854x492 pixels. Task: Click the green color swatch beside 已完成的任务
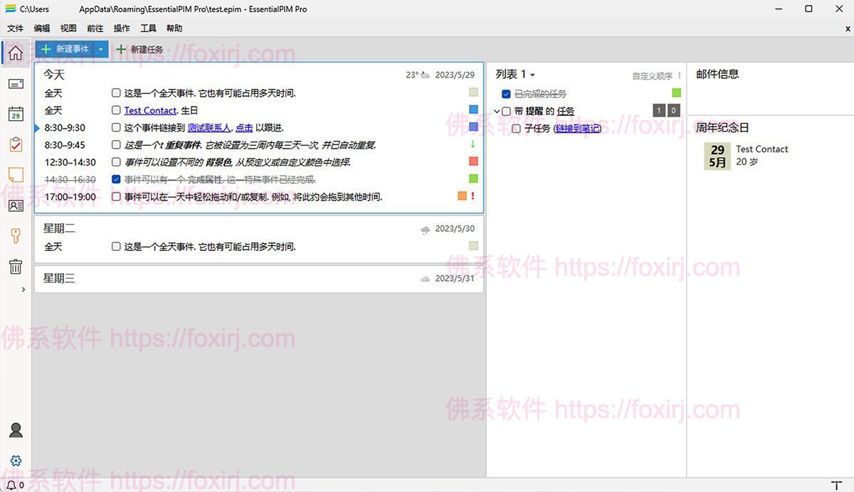coord(676,93)
